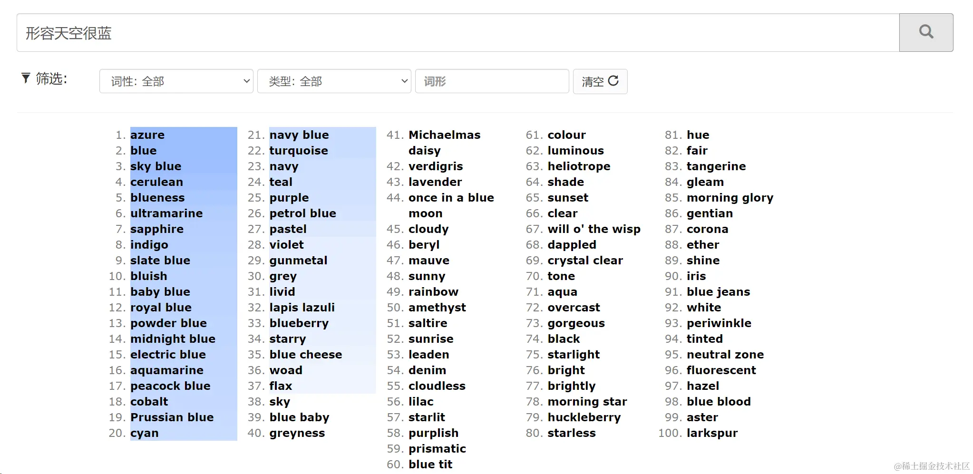Select the word azure

pos(147,135)
